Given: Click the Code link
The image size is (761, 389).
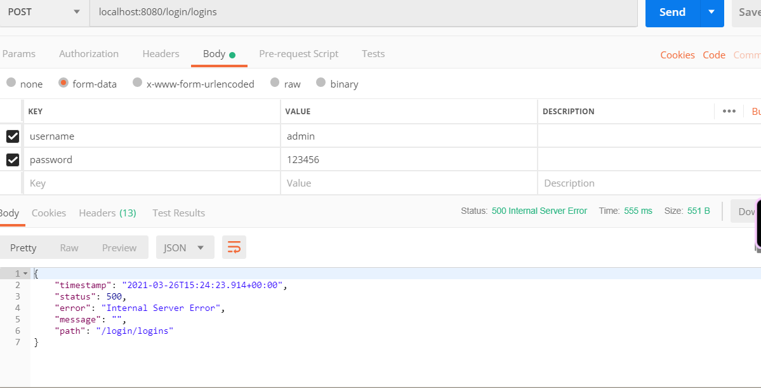Looking at the screenshot, I should click(714, 55).
